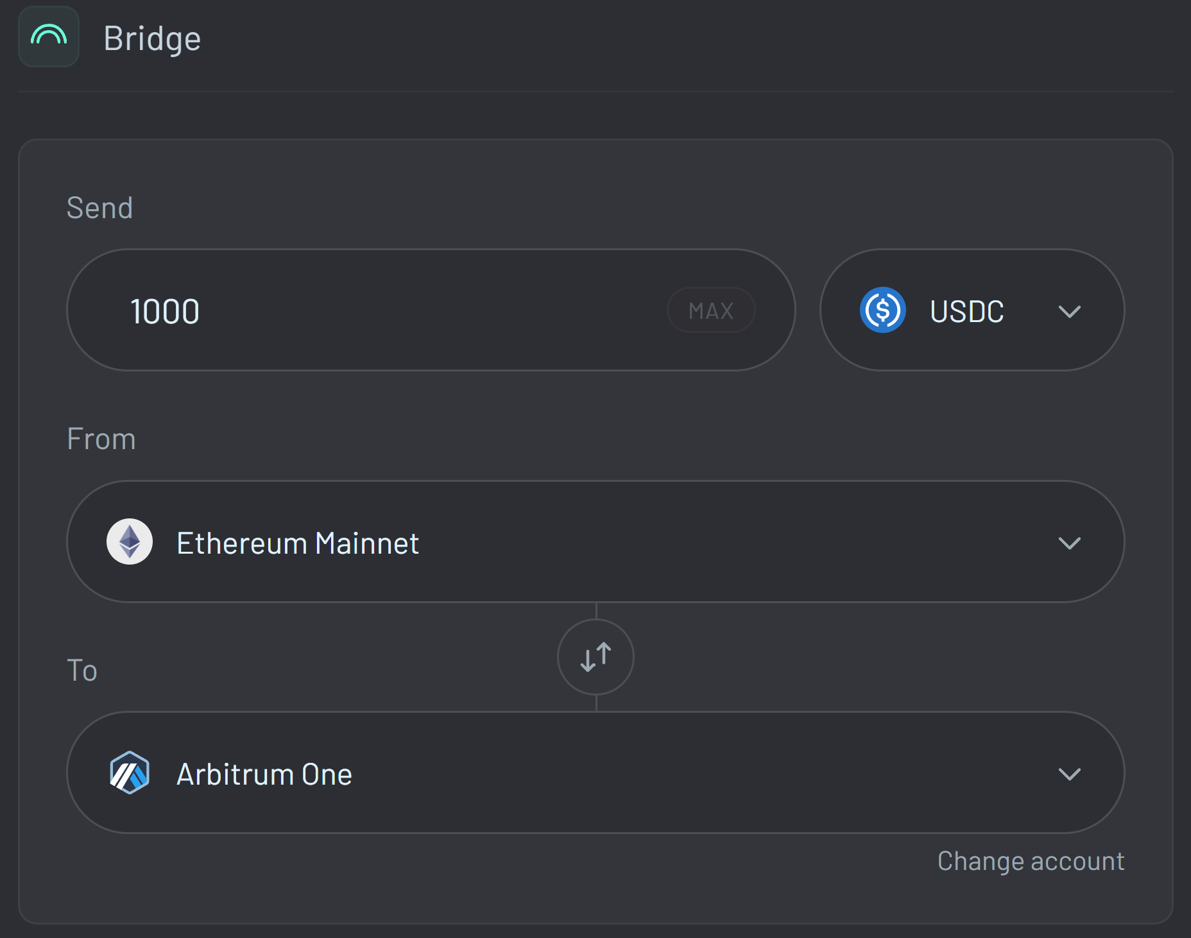Click the Change account link

1031,861
